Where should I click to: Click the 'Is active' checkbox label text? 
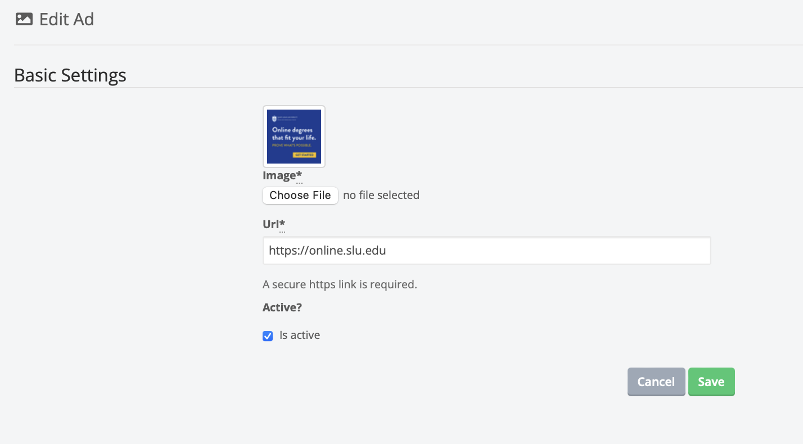pyautogui.click(x=300, y=336)
